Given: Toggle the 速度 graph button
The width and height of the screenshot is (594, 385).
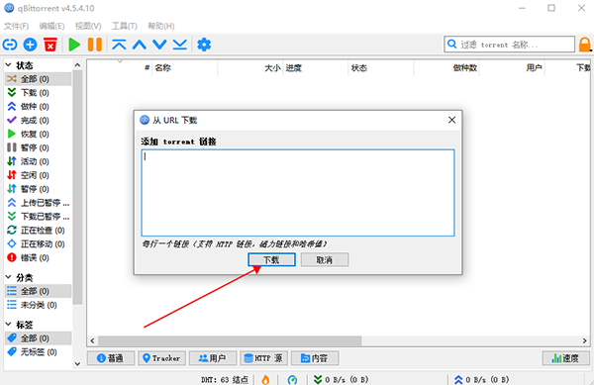Looking at the screenshot, I should coord(566,358).
